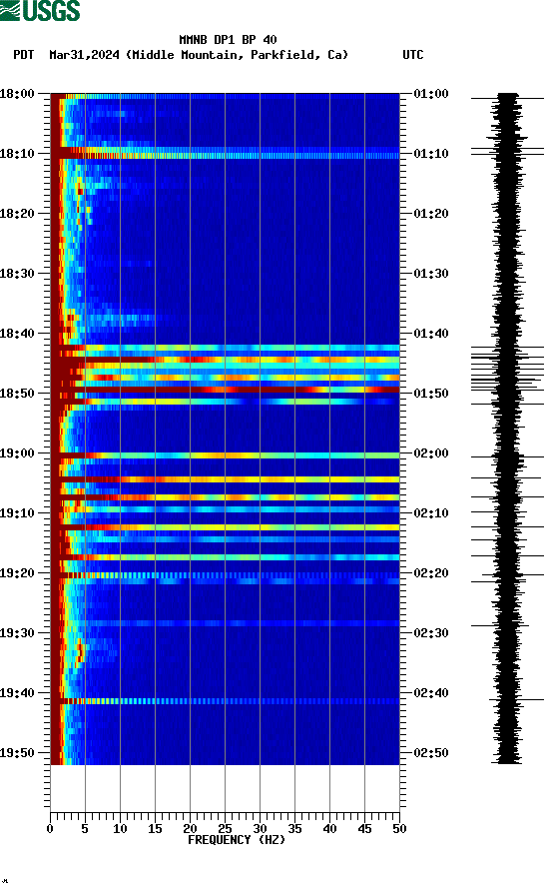Click the 18:50 PDT time label

[17, 394]
